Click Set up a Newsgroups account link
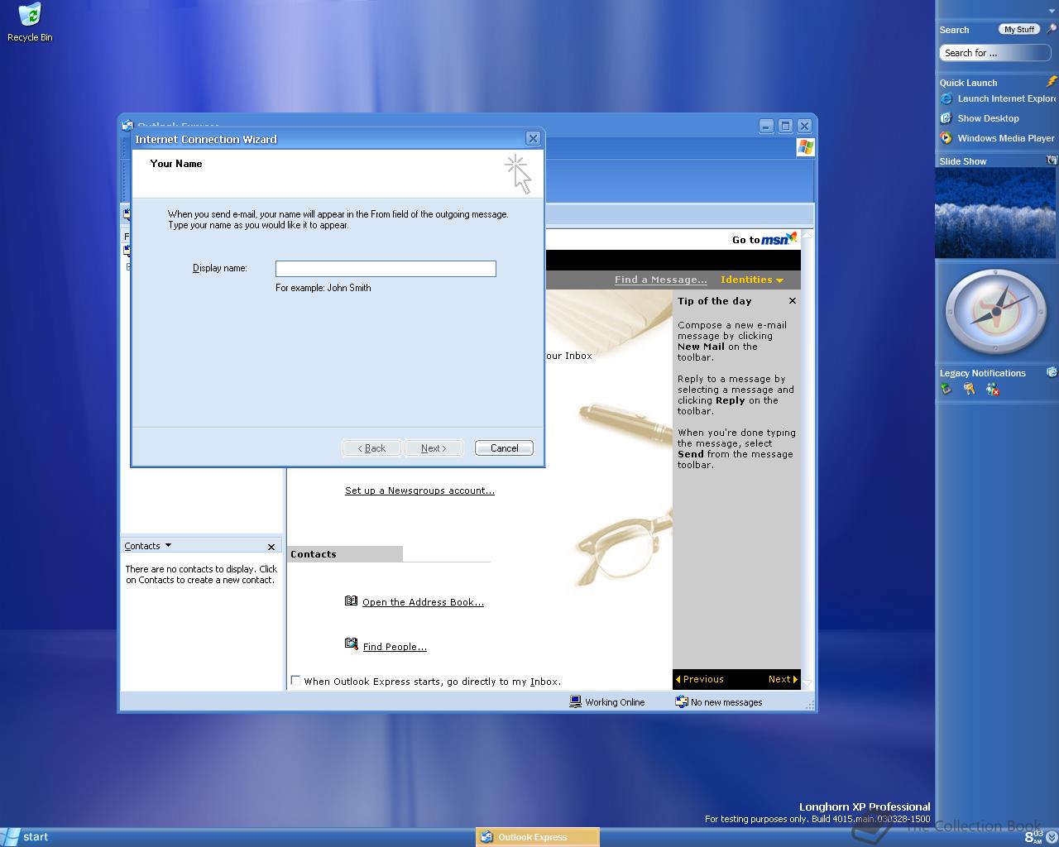The image size is (1059, 847). [419, 490]
